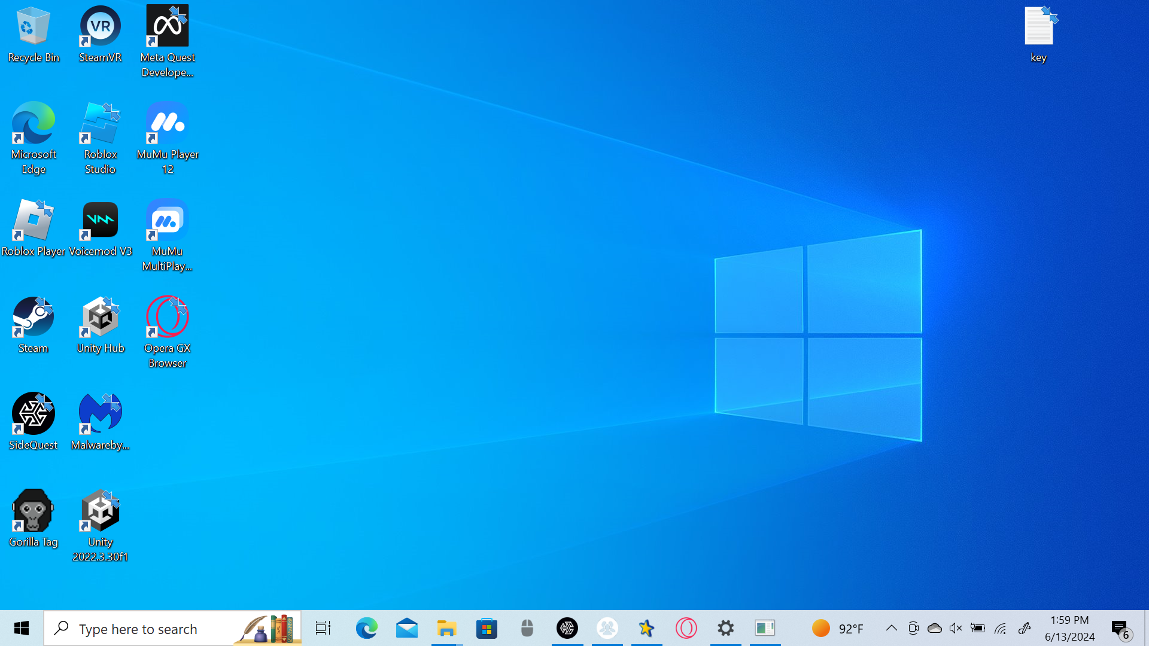Image resolution: width=1149 pixels, height=646 pixels.
Task: Open the Windows Start menu
Action: (22, 628)
